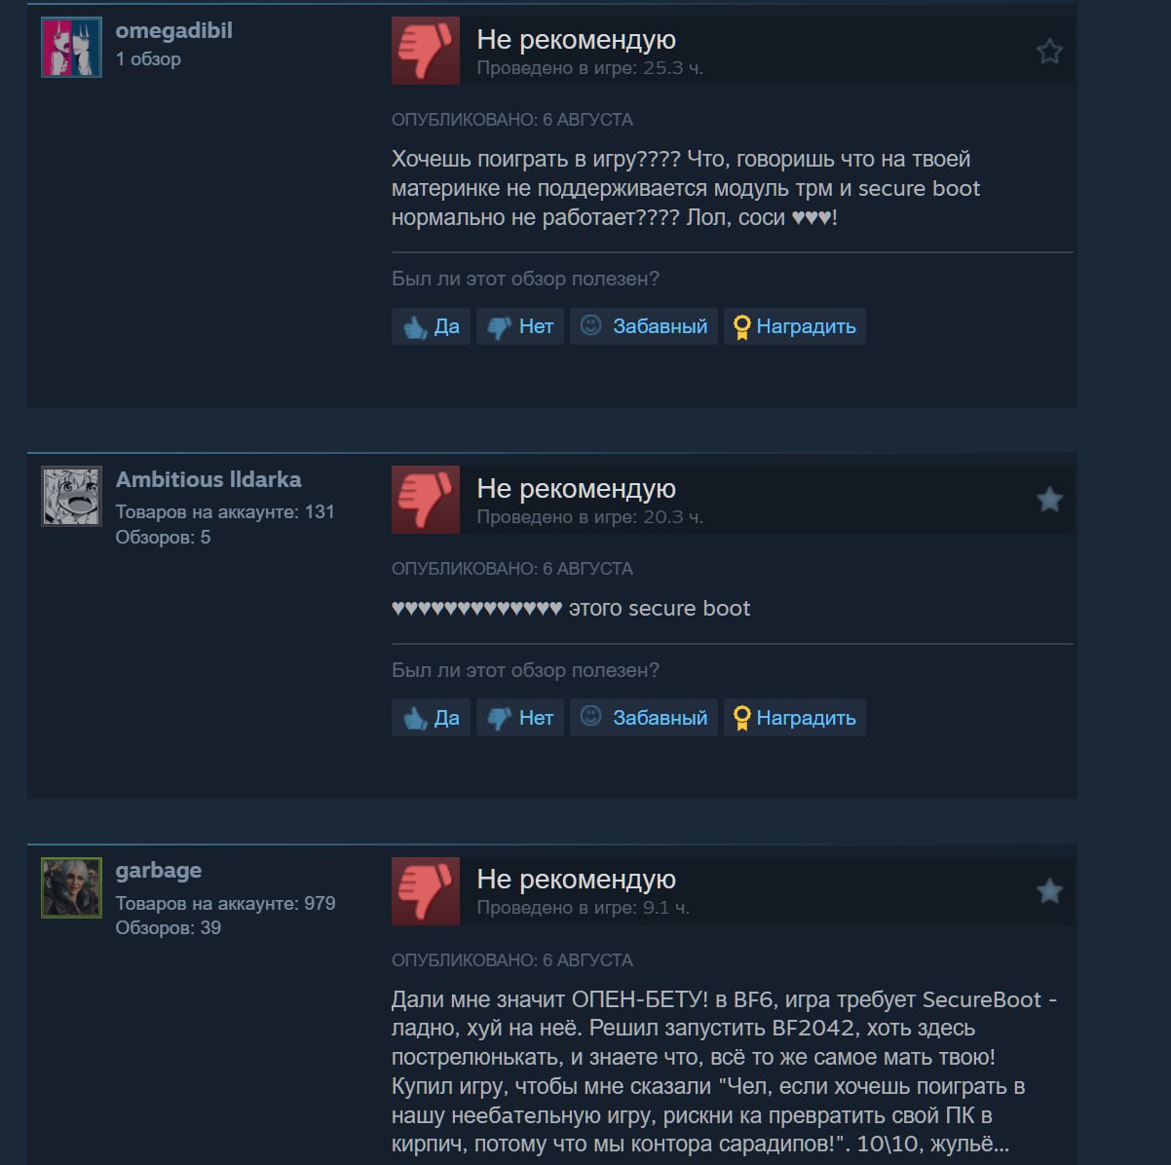Click 'Наградить' under Ambitious Ildarka's review

coord(795,718)
